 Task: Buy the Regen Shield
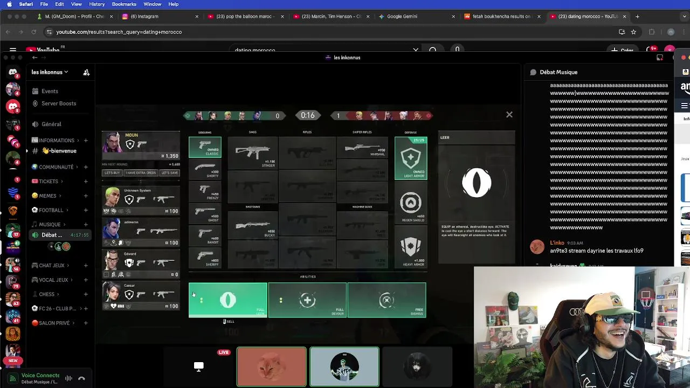[x=411, y=204]
